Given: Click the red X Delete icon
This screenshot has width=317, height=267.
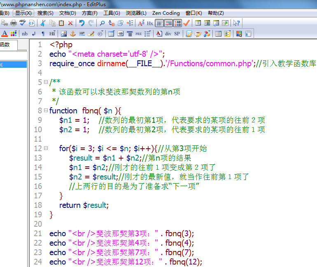Looking at the screenshot, I should click(70, 23).
